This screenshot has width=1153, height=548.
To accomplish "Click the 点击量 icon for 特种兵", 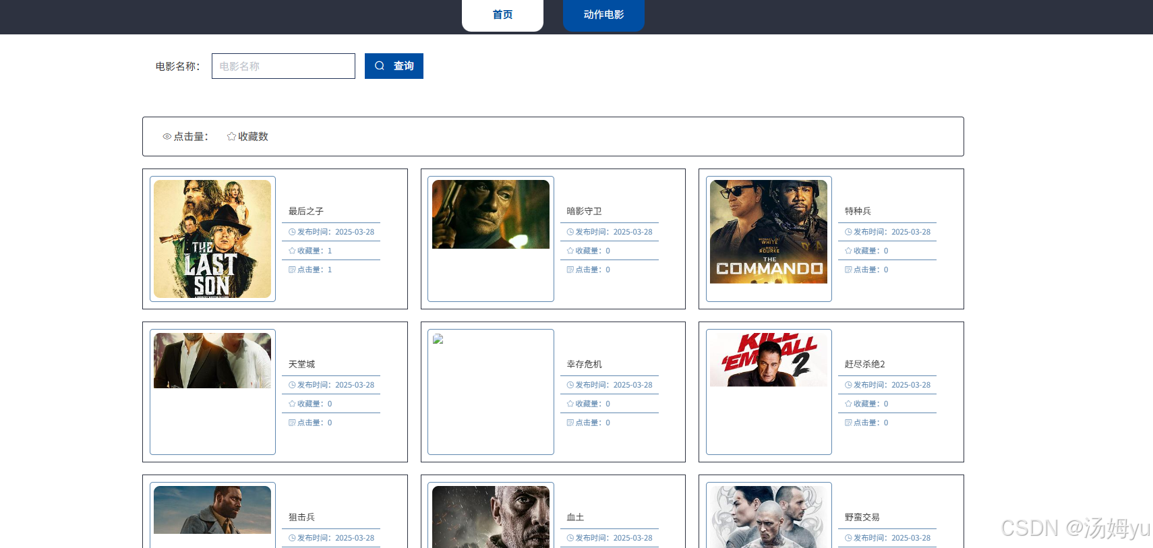I will [848, 270].
